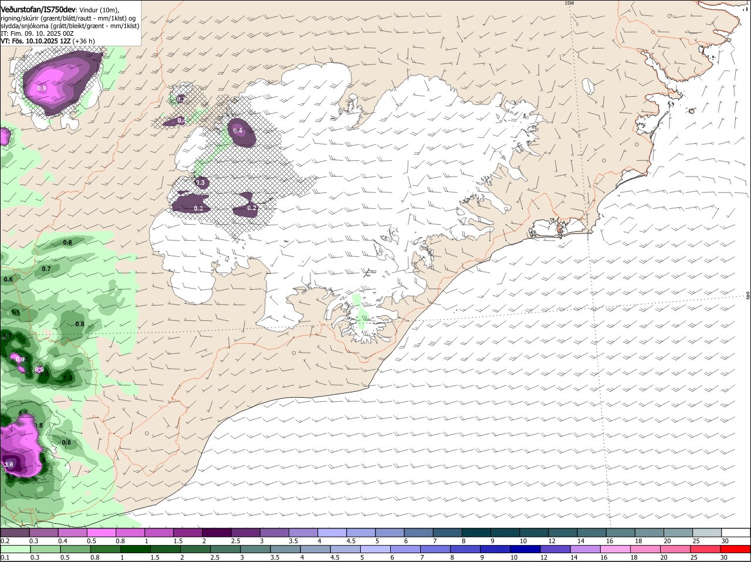The image size is (751, 562).
Task: Pick purple rain swatch between 12 and 14
Action: pyautogui.click(x=557, y=550)
